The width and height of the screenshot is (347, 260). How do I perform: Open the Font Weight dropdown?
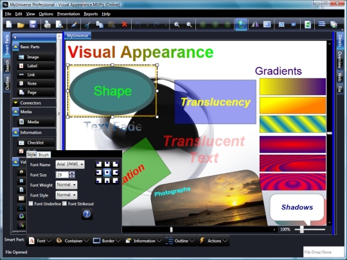point(66,185)
